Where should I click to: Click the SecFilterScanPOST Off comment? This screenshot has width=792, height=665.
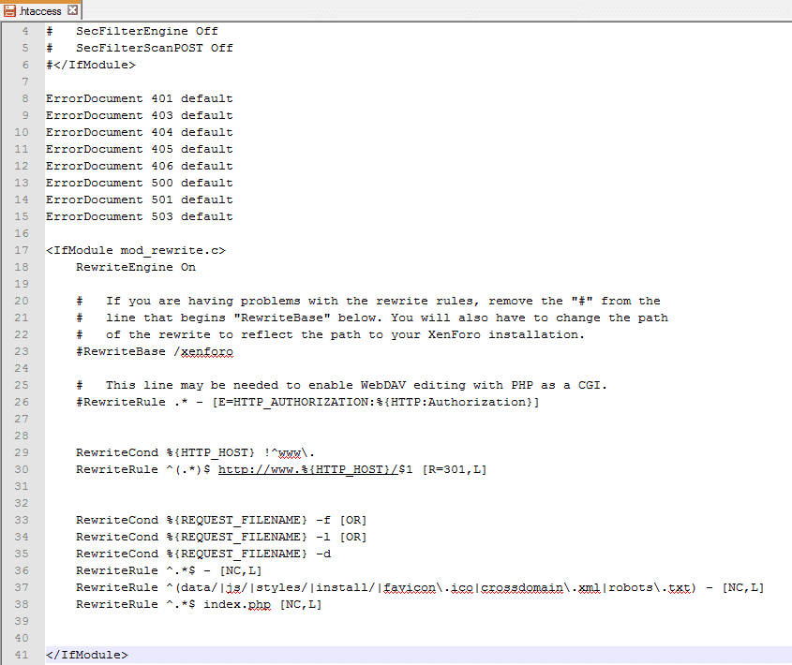tap(155, 48)
